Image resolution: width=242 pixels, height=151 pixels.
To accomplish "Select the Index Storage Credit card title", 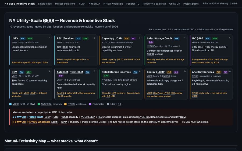I will pos(159,38).
